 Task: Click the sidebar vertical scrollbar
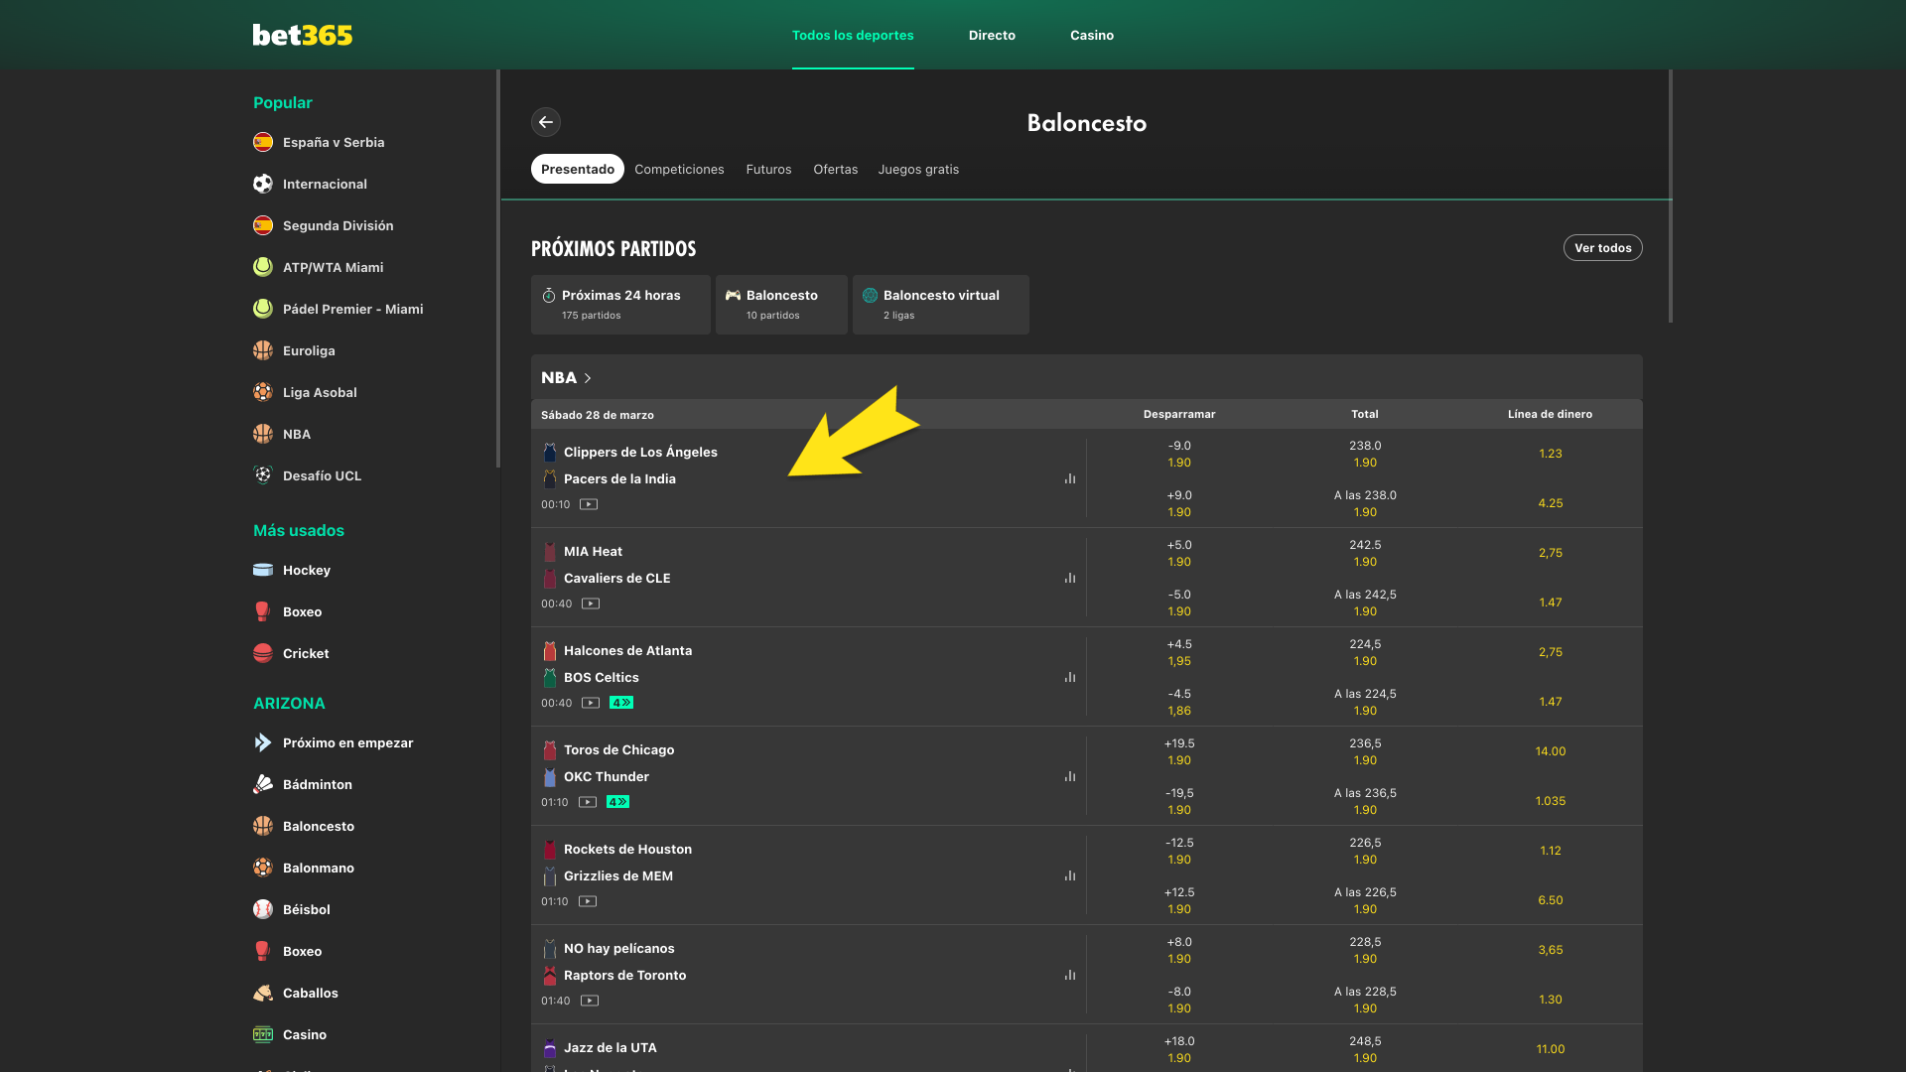(498, 268)
